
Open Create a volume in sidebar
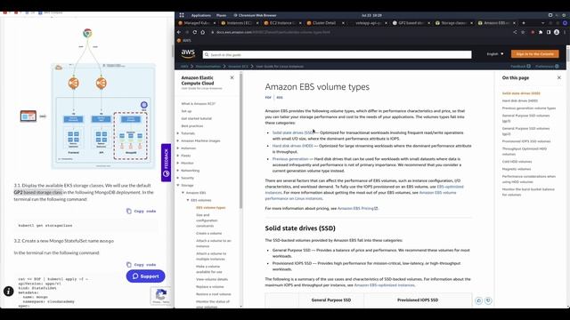tap(208, 233)
